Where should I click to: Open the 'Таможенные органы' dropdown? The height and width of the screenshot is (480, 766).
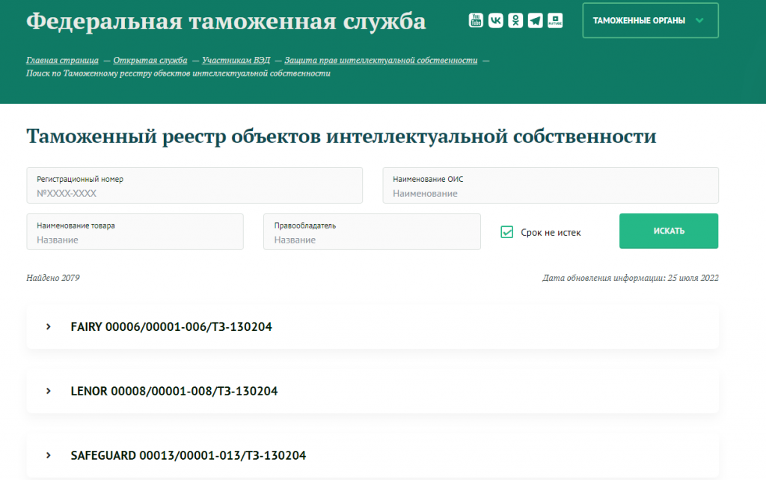pyautogui.click(x=649, y=20)
